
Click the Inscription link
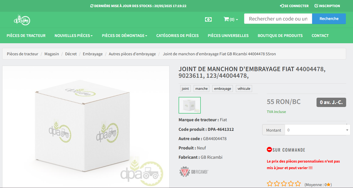click(x=327, y=6)
